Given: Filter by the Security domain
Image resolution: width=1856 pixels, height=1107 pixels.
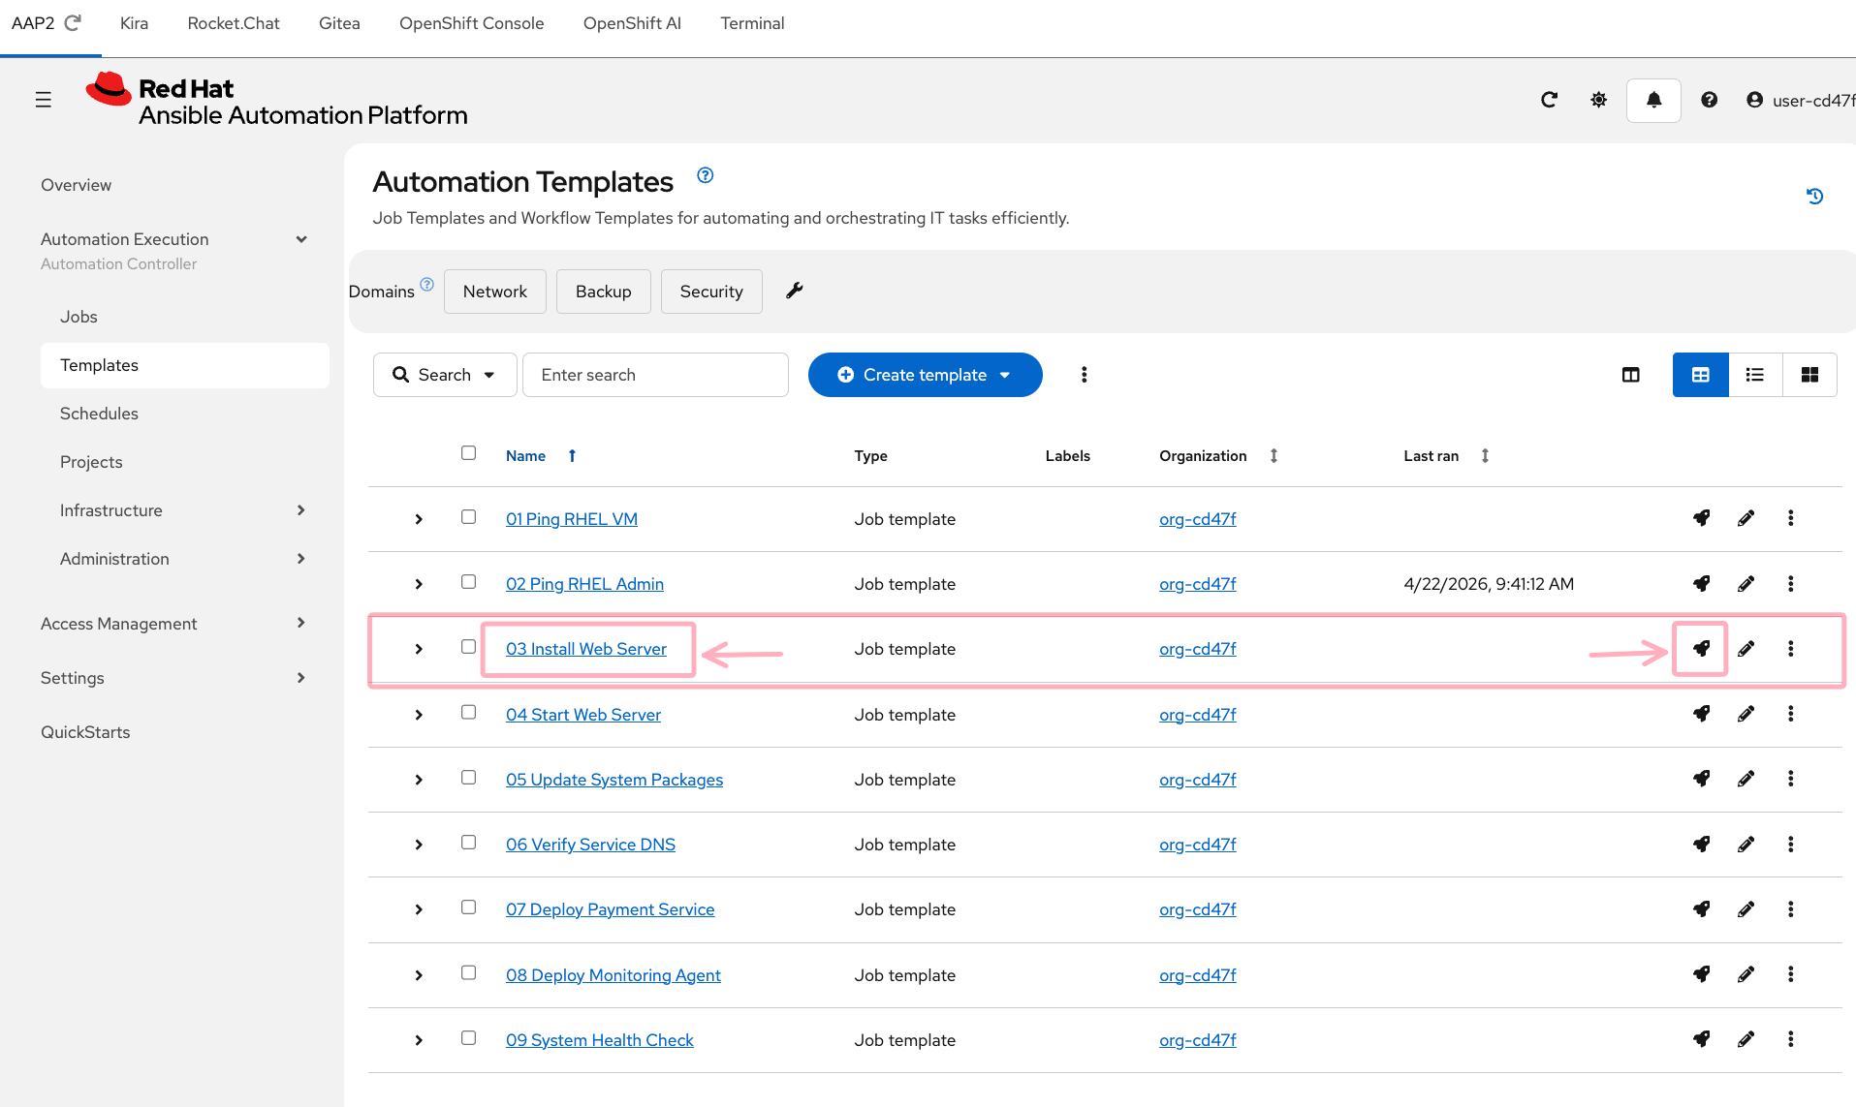Looking at the screenshot, I should tap(711, 292).
